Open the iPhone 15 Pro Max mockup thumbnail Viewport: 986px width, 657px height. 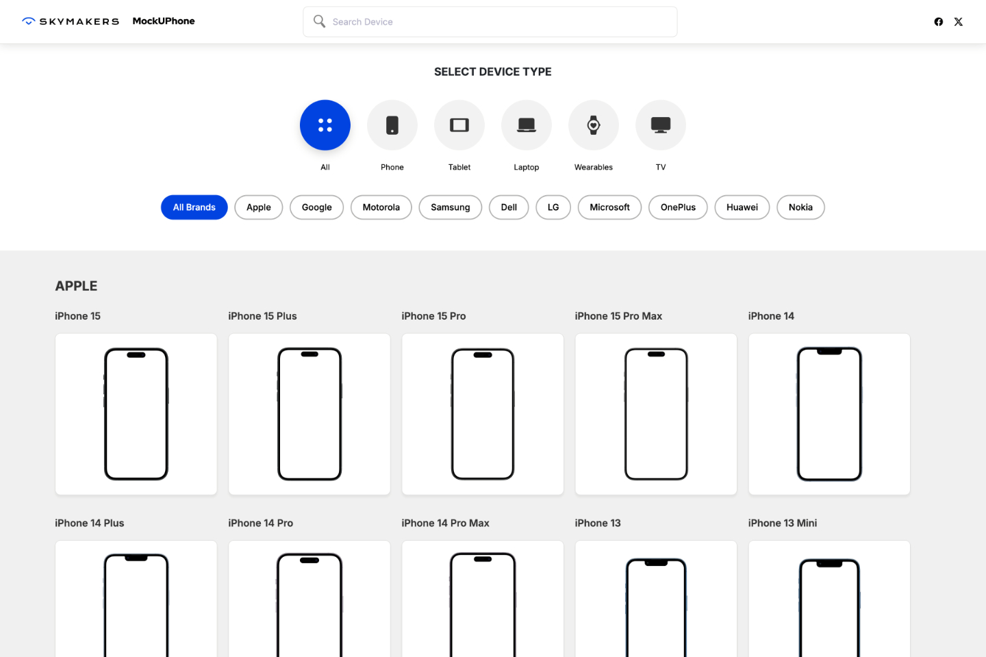(x=656, y=414)
